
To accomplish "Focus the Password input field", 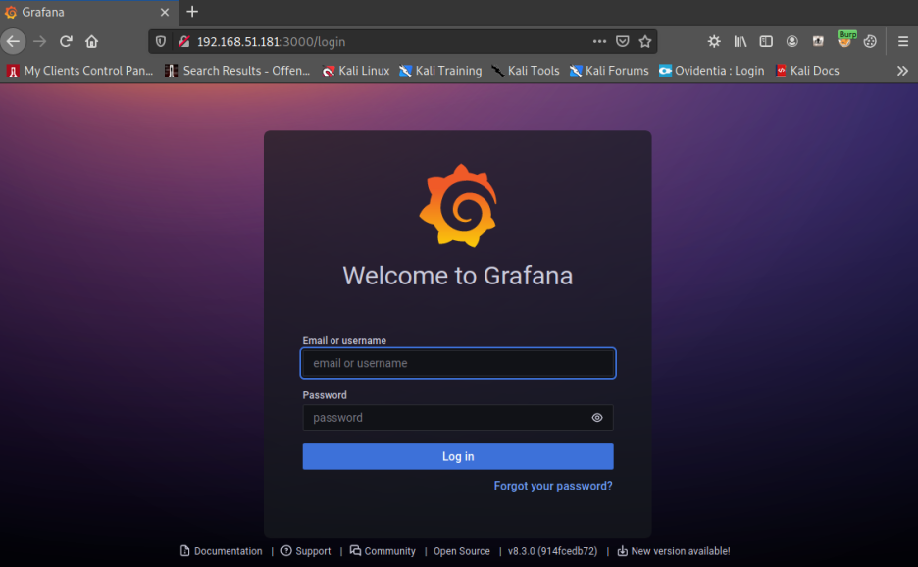I will (458, 418).
